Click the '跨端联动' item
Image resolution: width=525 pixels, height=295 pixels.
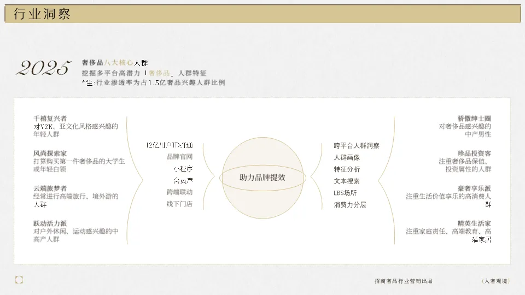click(179, 192)
